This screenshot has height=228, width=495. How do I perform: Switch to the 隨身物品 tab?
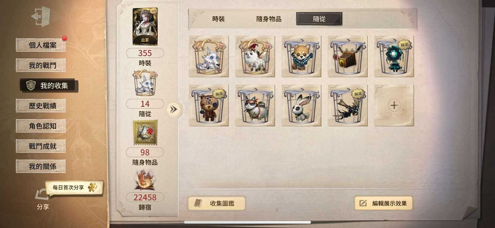pos(269,19)
